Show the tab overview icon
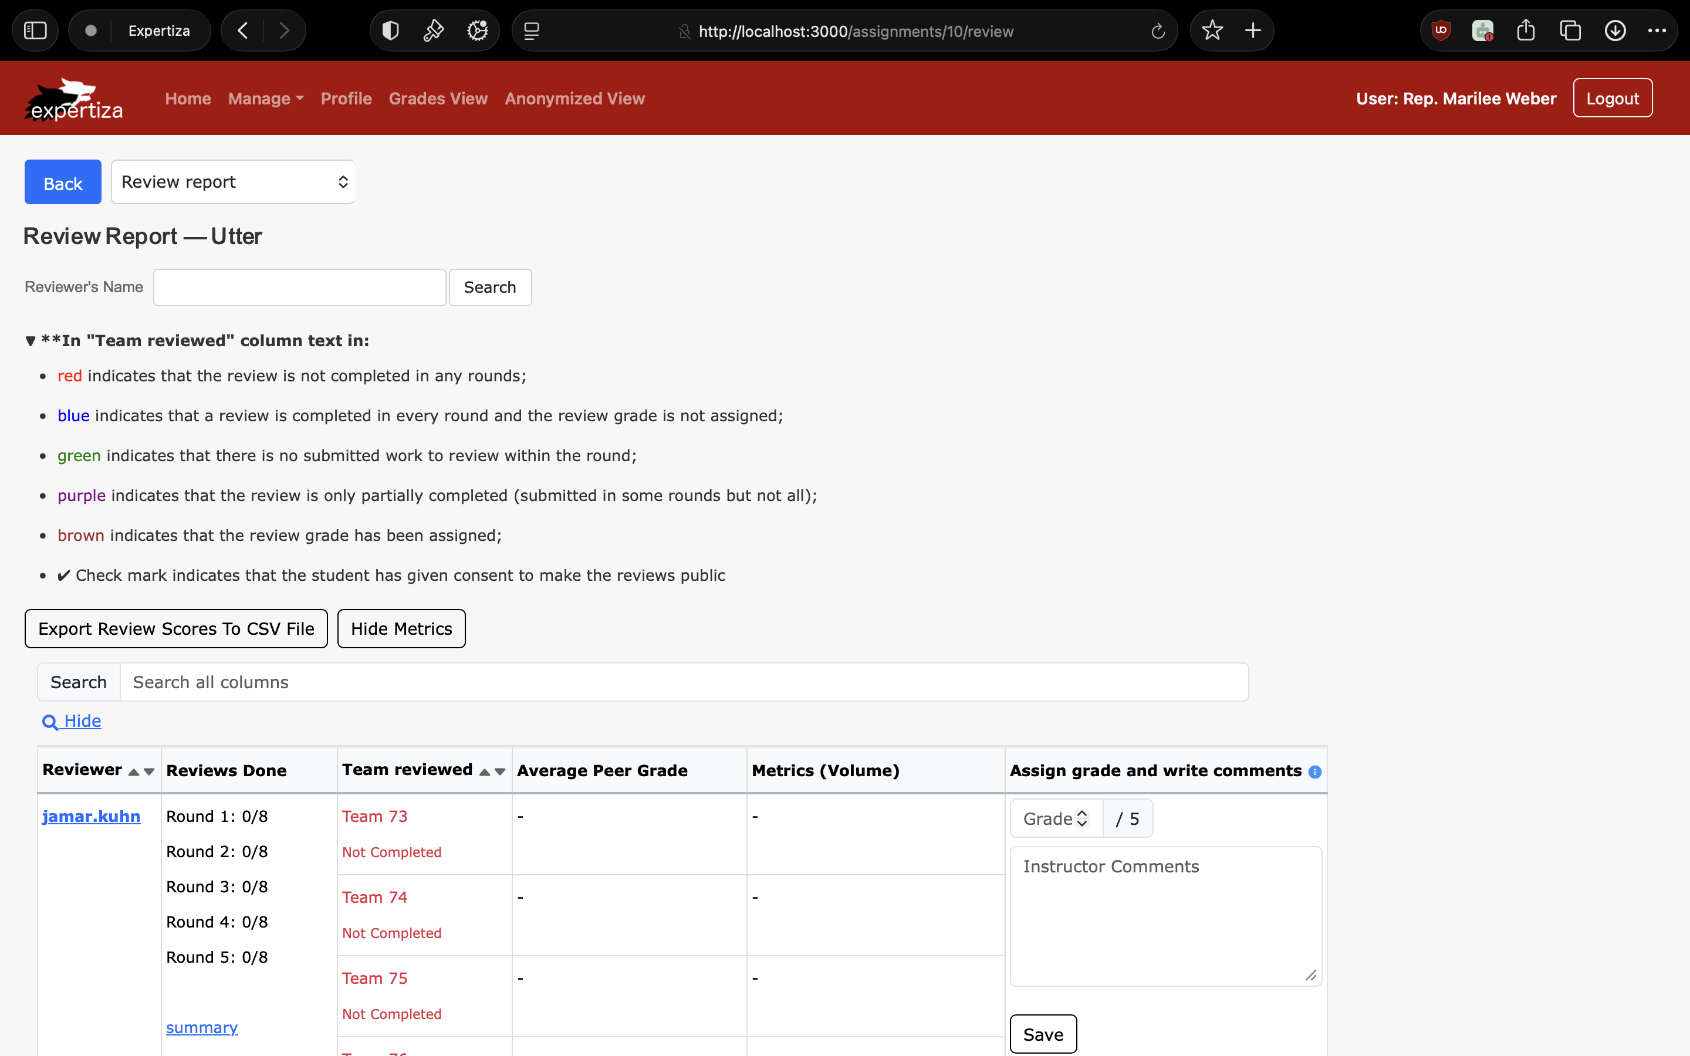 1570,31
